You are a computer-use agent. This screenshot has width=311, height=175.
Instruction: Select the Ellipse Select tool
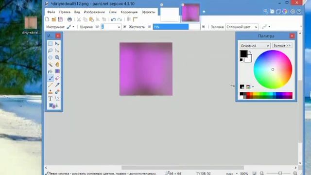pos(50,57)
